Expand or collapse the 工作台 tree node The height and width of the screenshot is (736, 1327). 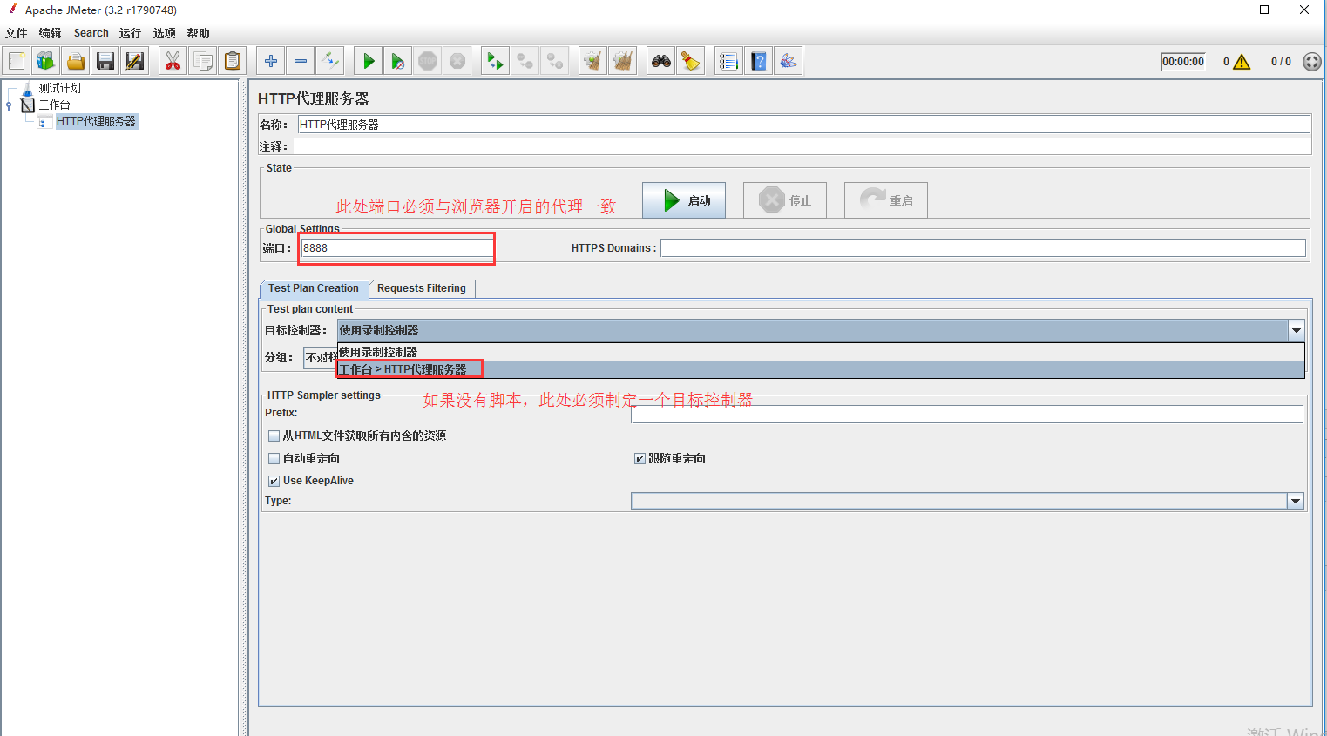pyautogui.click(x=9, y=105)
